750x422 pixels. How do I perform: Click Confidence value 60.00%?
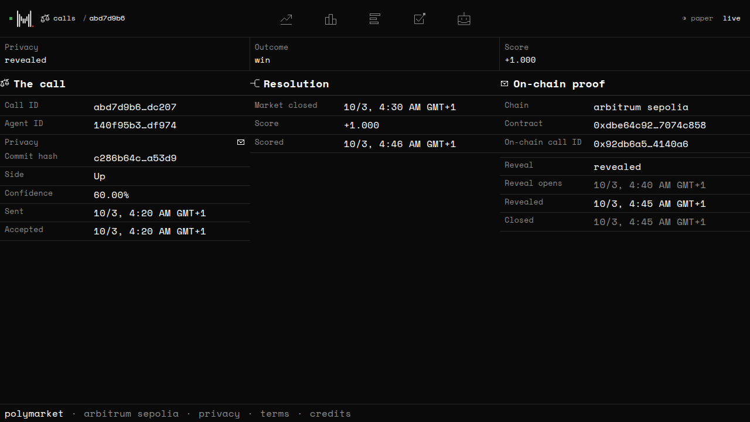click(111, 195)
